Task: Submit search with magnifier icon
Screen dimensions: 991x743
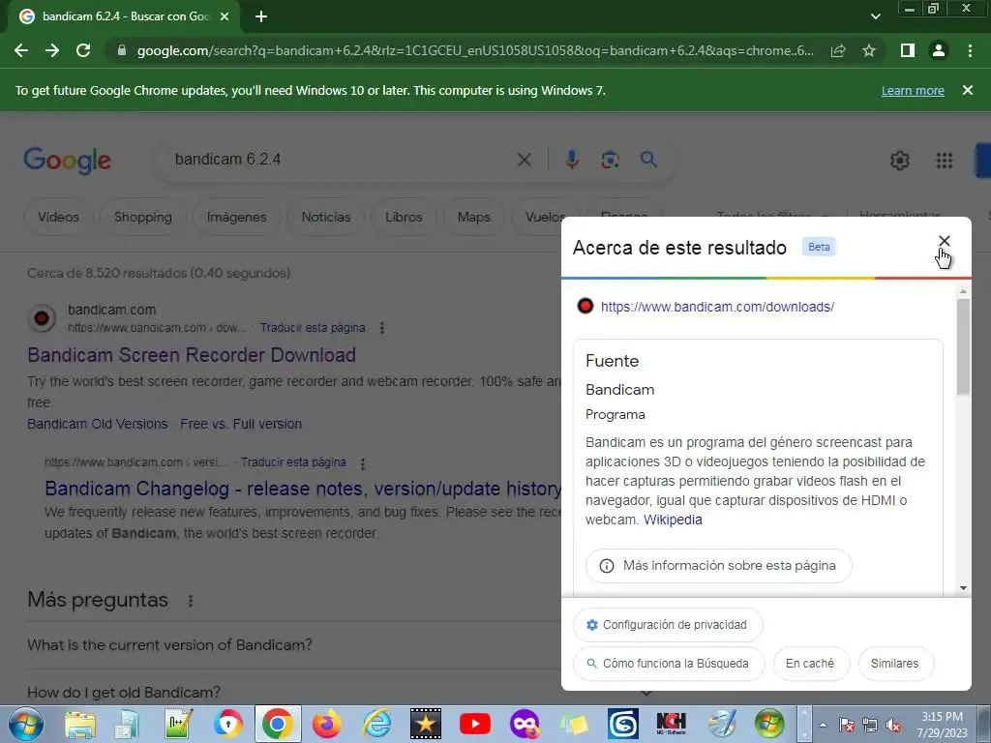Action: [x=648, y=160]
